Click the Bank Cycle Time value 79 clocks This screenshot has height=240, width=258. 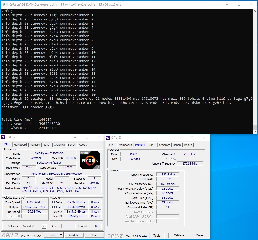click(x=167, y=203)
